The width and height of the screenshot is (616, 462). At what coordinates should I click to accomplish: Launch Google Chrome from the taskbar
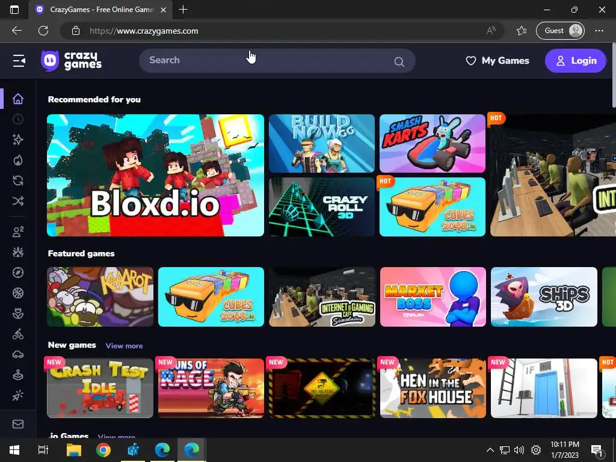103,450
